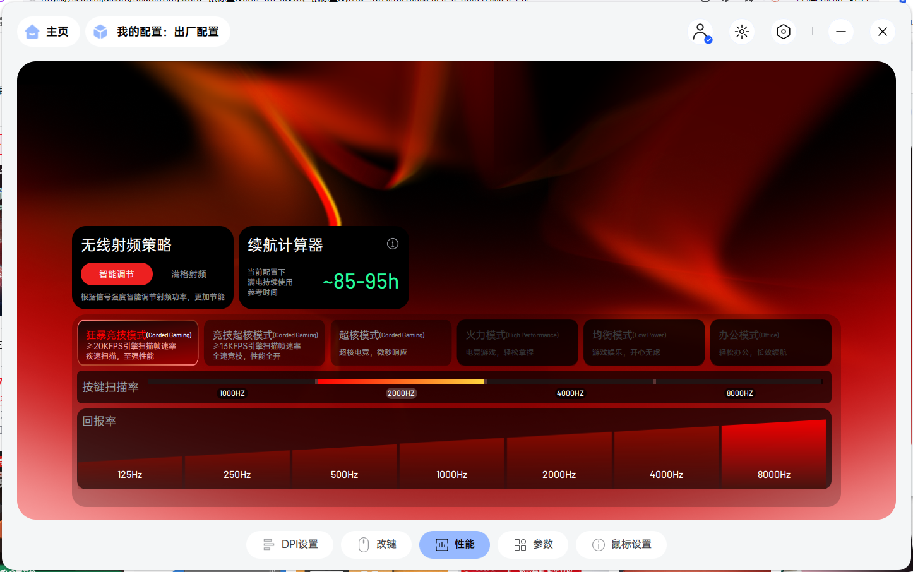Viewport: 913px width, 572px height.
Task: Open 我的配置：出厂配置 profile selector
Action: (x=157, y=32)
